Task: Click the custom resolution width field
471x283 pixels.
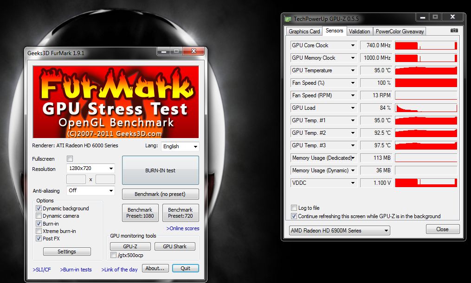Action: (x=76, y=179)
